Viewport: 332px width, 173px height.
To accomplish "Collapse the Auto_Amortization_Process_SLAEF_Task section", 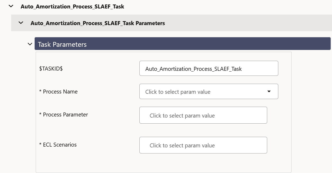I will [x=11, y=6].
